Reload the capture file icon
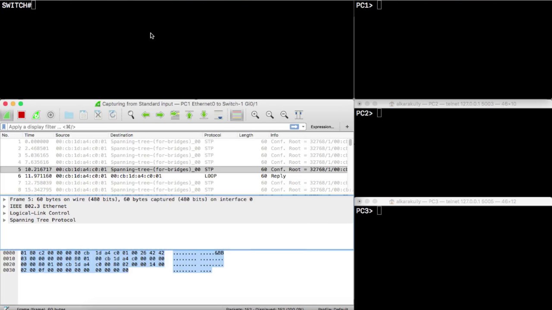 (x=113, y=115)
